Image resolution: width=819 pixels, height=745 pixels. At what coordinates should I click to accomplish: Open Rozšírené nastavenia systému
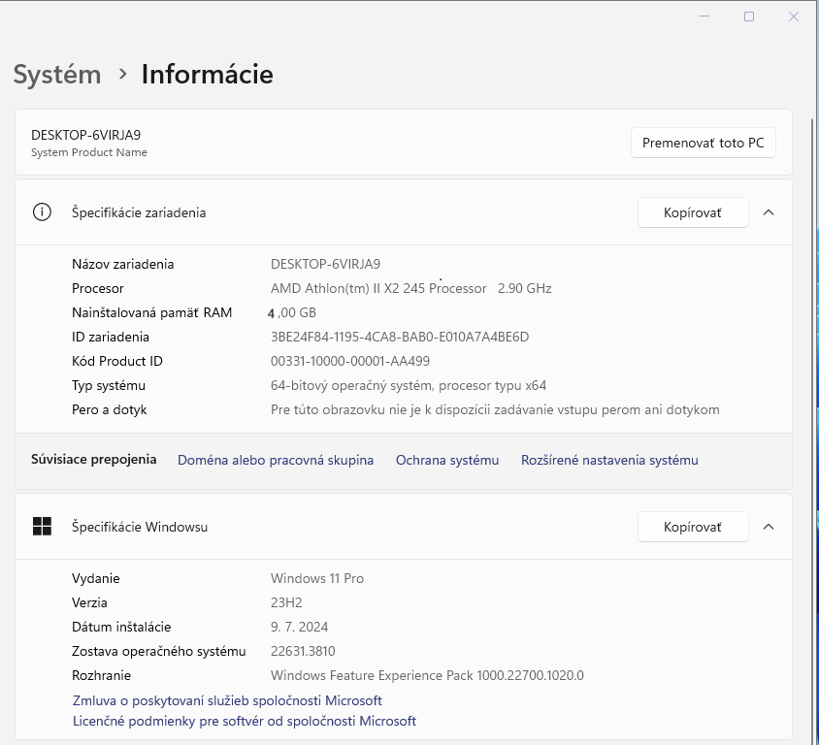(x=608, y=459)
